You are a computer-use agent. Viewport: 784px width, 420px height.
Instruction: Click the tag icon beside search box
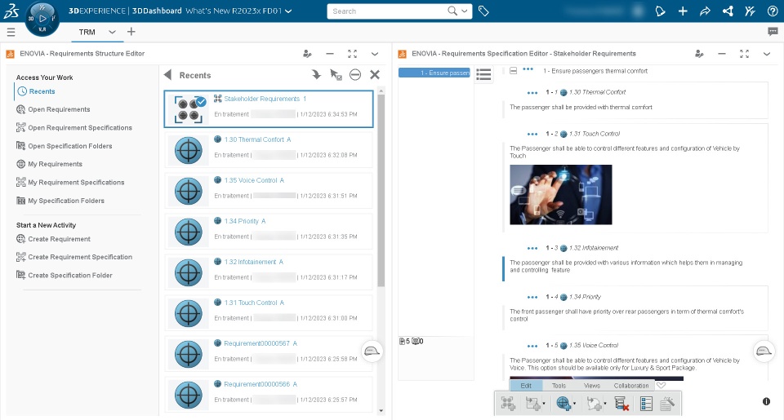483,11
